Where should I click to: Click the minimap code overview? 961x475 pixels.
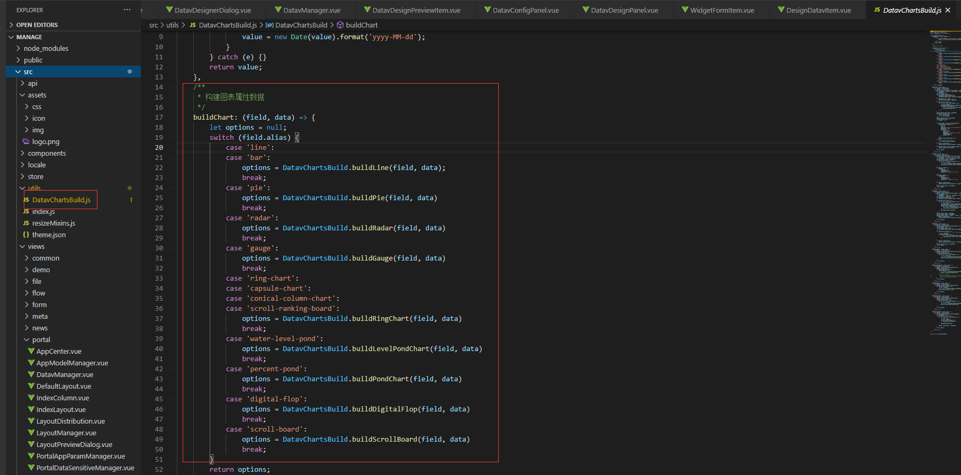click(x=945, y=159)
